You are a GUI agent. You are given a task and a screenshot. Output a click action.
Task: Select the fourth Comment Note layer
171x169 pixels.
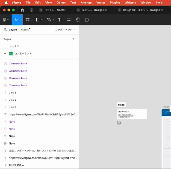[39, 85]
